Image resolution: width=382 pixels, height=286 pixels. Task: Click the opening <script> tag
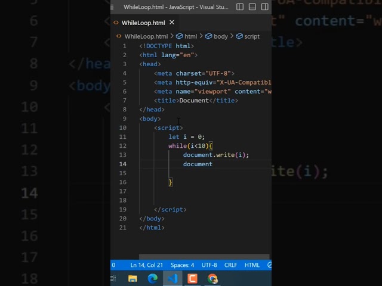168,128
